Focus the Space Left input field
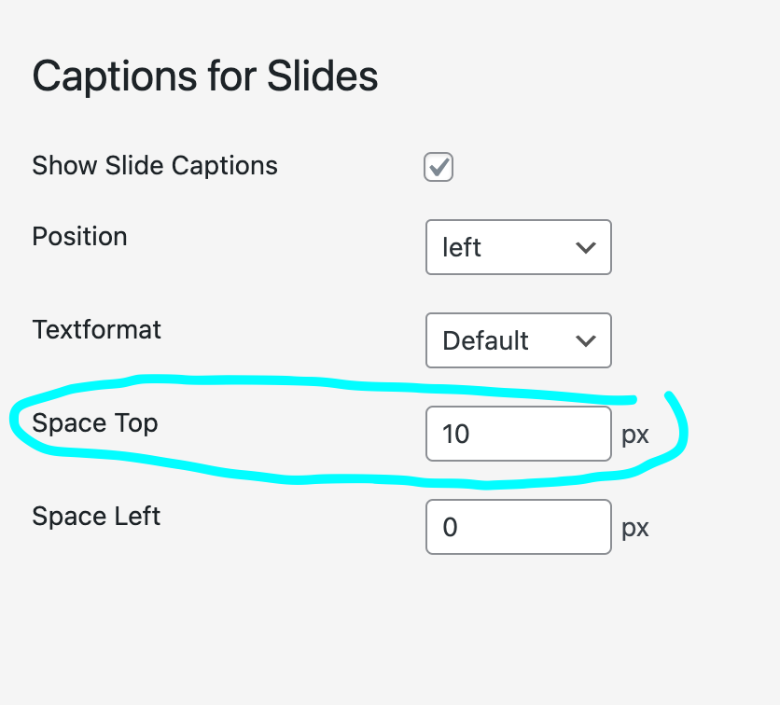Viewport: 780px width, 705px height. pyautogui.click(x=518, y=527)
